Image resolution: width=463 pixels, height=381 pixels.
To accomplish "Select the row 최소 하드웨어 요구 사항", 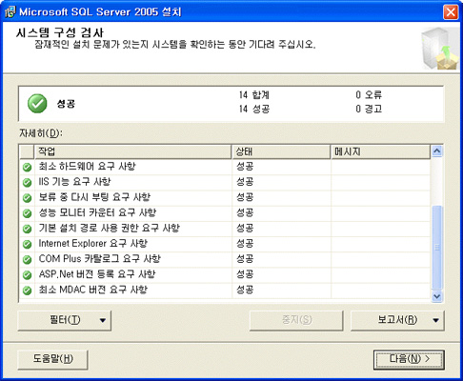I will (225, 167).
